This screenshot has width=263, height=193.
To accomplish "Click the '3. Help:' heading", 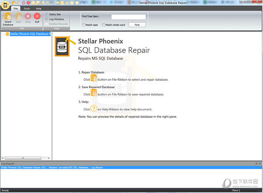I will (84, 102).
